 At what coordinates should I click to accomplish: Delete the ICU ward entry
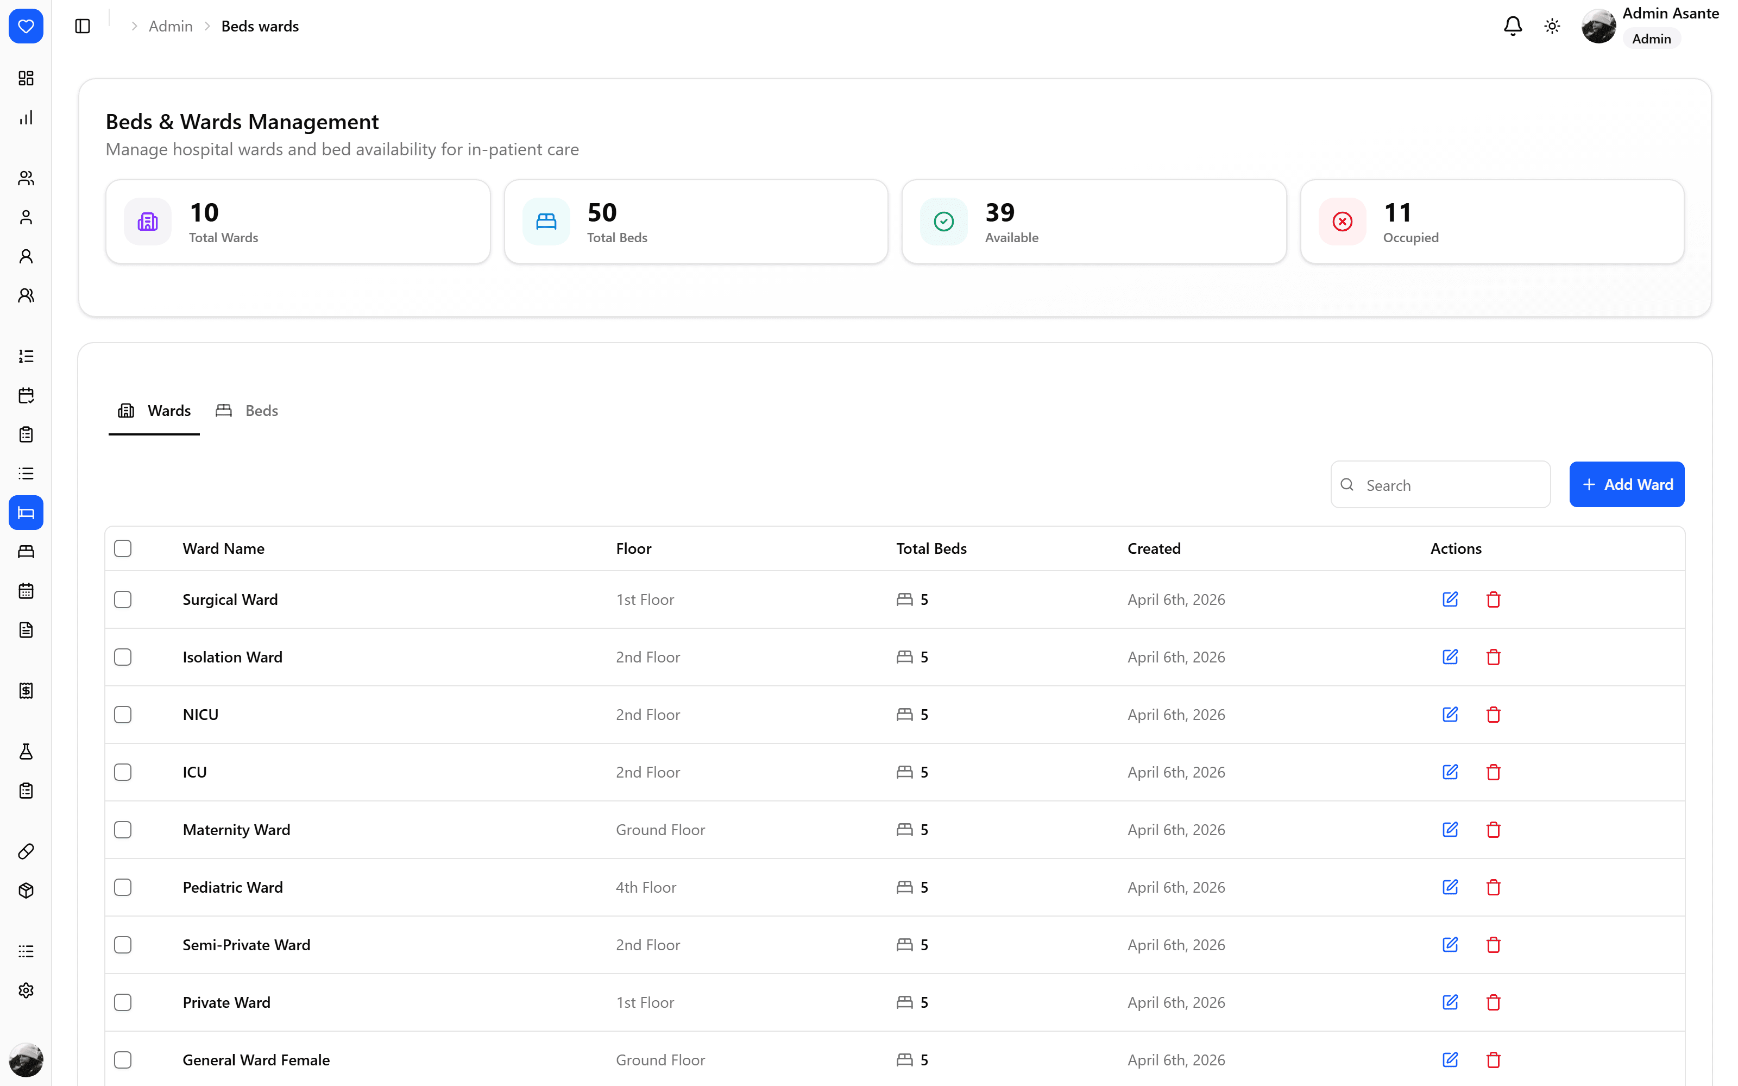(x=1493, y=772)
